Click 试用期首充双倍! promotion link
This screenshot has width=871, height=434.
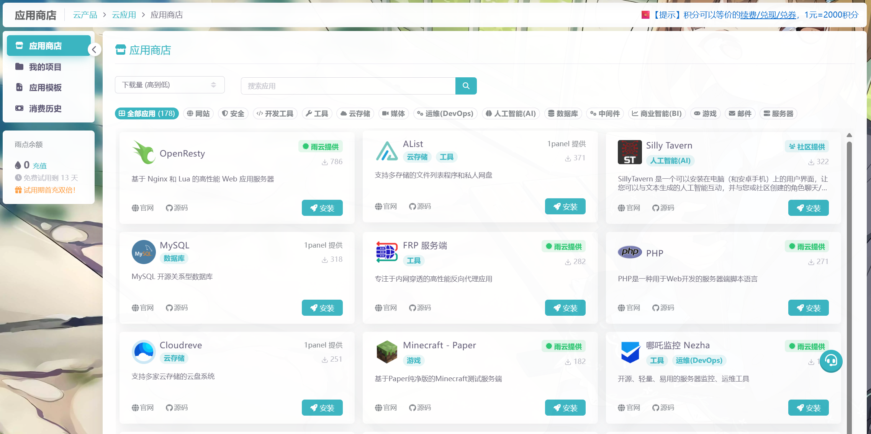point(45,190)
